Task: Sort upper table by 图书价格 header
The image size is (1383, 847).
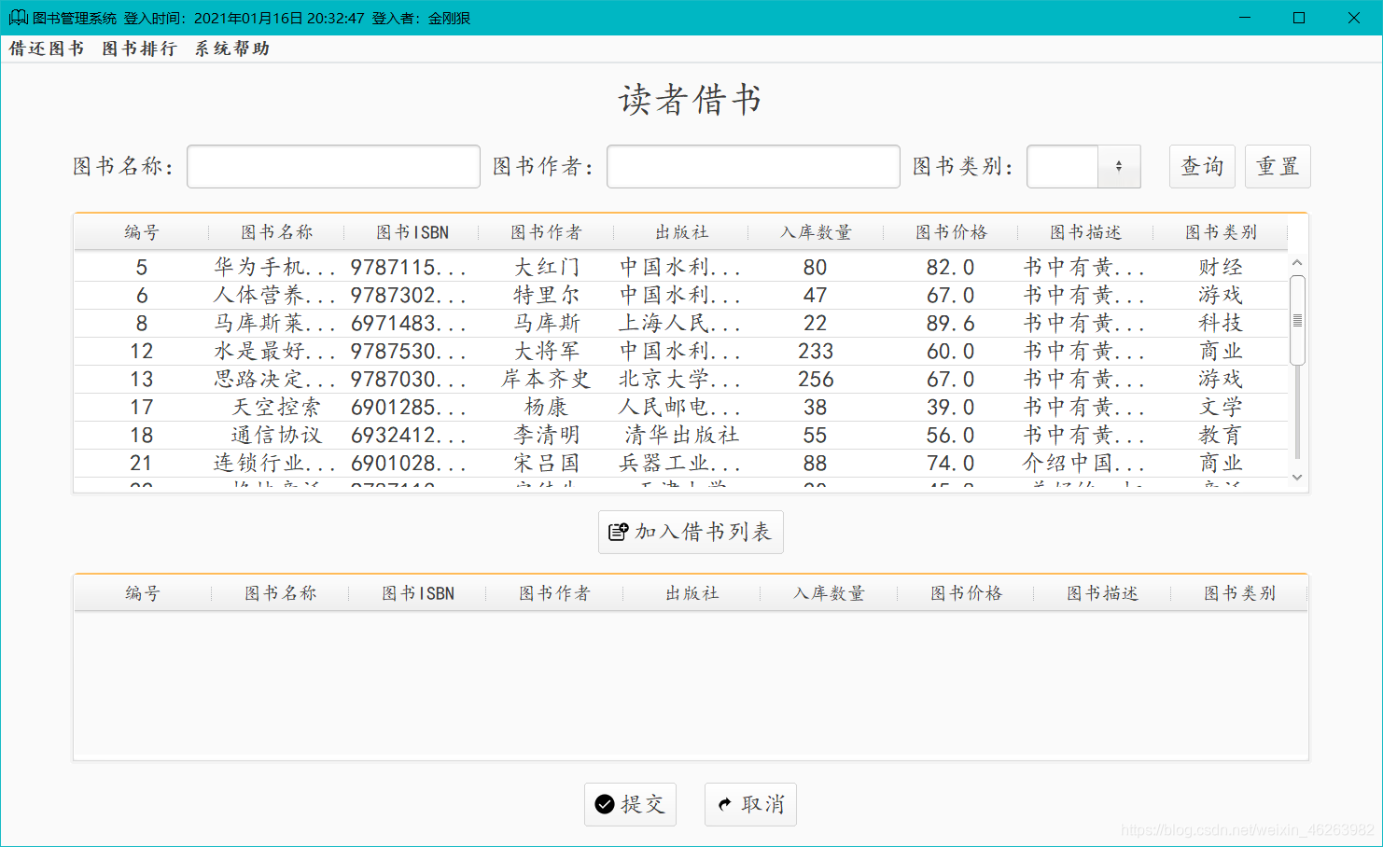Action: [951, 232]
